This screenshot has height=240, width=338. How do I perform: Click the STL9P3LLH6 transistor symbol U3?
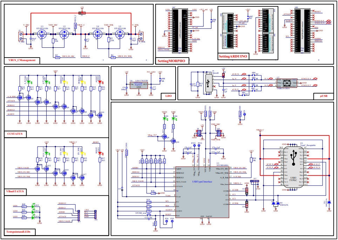pos(42,33)
